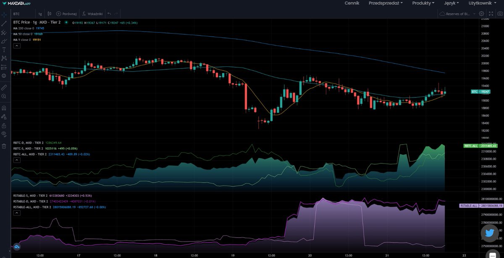This screenshot has height=258, width=504.
Task: Select the brush drawing tool
Action: pos(4,41)
